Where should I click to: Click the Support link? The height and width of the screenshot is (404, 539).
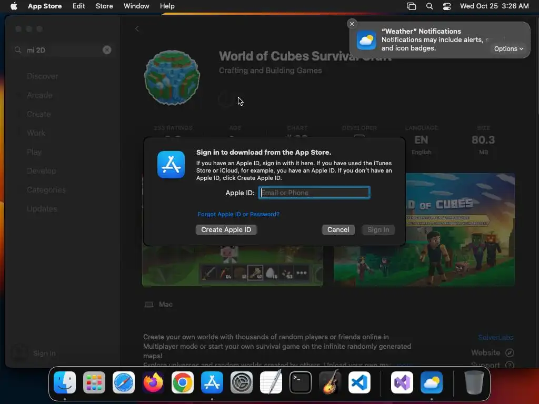pyautogui.click(x=492, y=365)
